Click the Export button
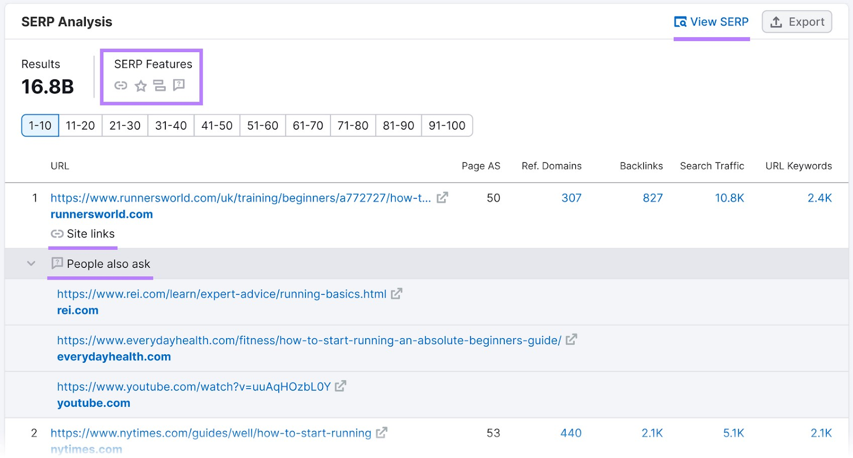The height and width of the screenshot is (458, 853). click(797, 22)
